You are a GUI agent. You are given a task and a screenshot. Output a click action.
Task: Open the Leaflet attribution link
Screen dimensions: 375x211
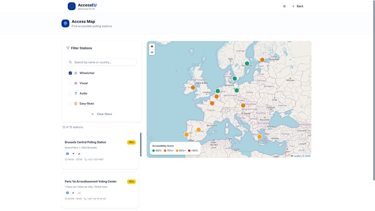click(295, 156)
